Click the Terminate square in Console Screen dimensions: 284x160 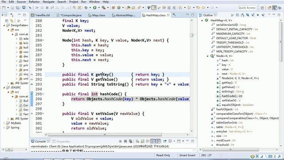coord(120,141)
